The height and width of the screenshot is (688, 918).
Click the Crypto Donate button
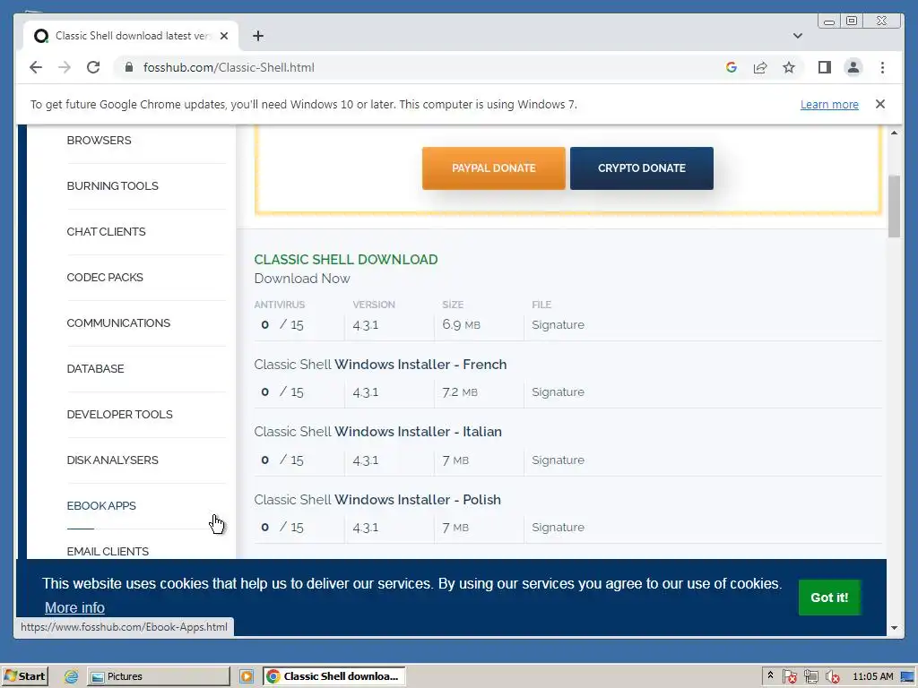tap(642, 168)
